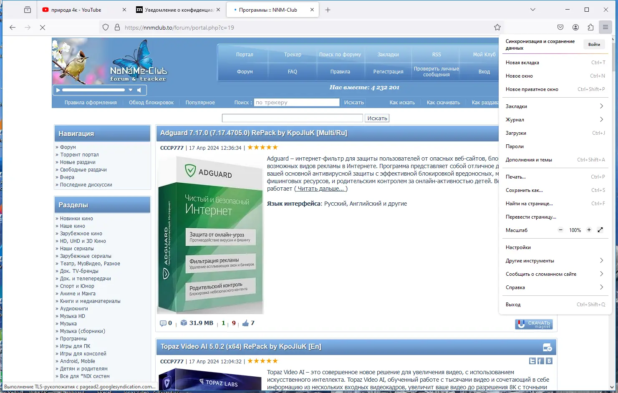Screen dimensions: 618x393
Task: Save page to Pocket icon
Action: click(x=560, y=27)
